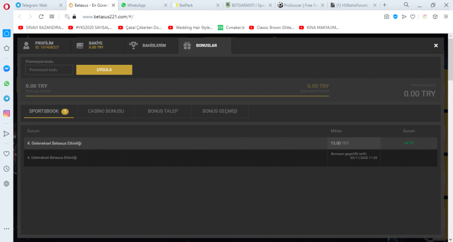Screen dimensions: 453x242
Task: Open bookmarks star icon in Opera sidebar
Action: pos(6,48)
